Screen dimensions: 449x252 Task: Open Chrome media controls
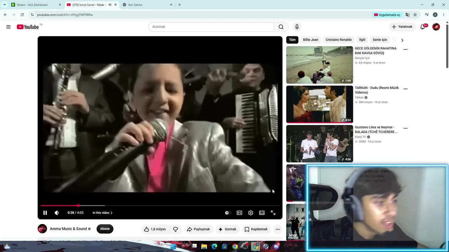427,15
